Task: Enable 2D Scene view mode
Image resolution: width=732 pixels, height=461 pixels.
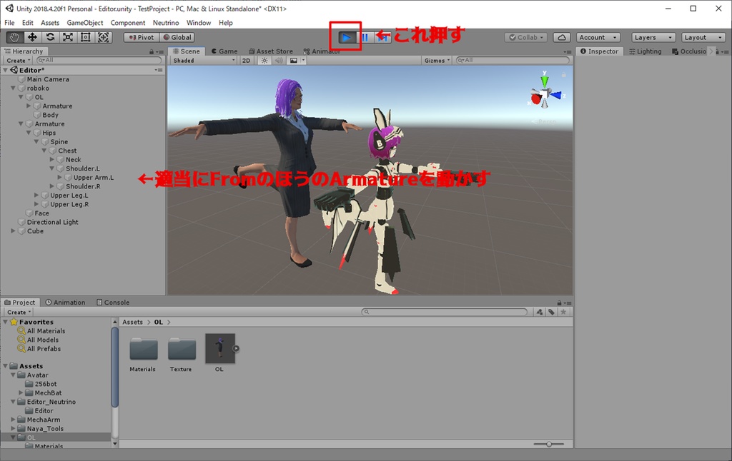Action: click(x=246, y=60)
